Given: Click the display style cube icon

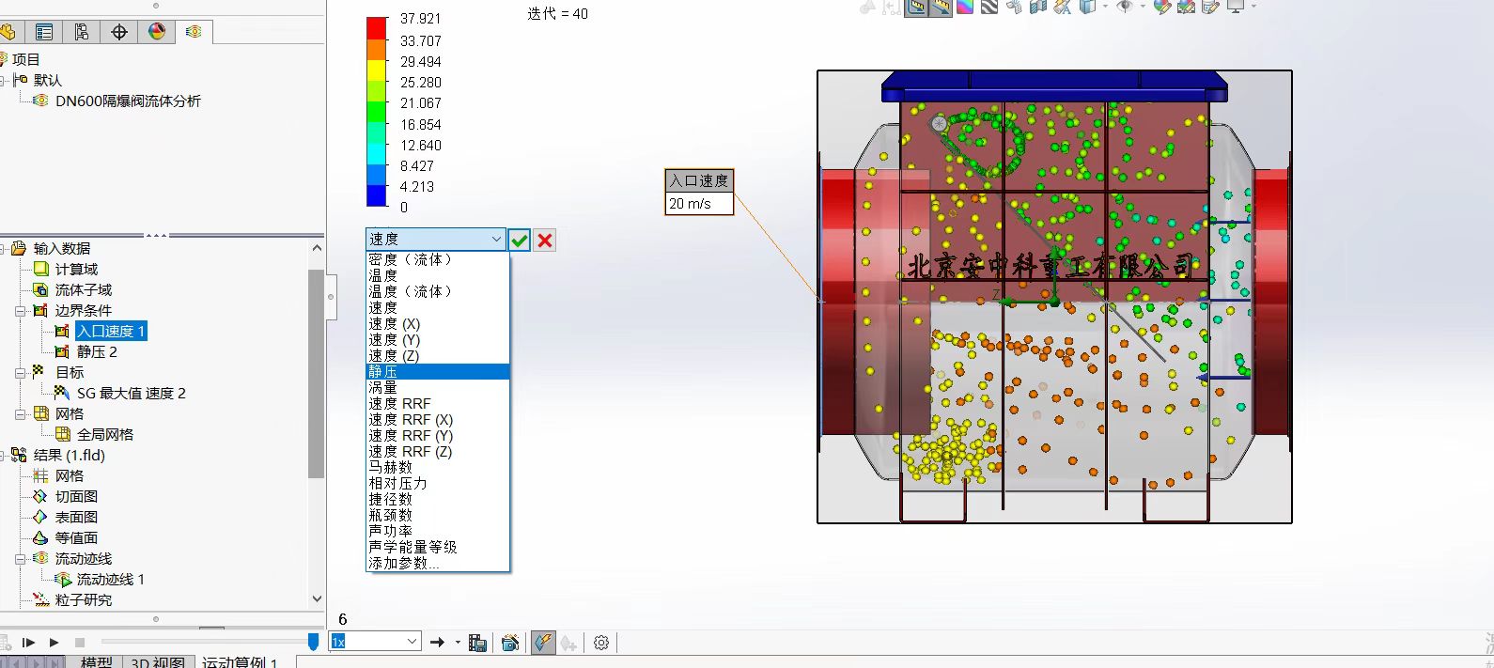Looking at the screenshot, I should pyautogui.click(x=1087, y=8).
